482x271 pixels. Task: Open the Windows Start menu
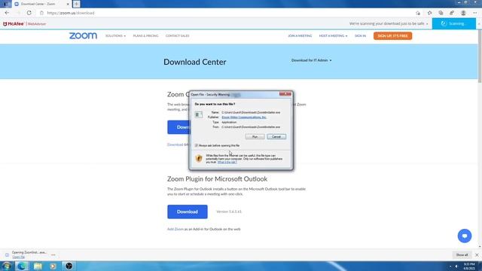click(x=7, y=266)
